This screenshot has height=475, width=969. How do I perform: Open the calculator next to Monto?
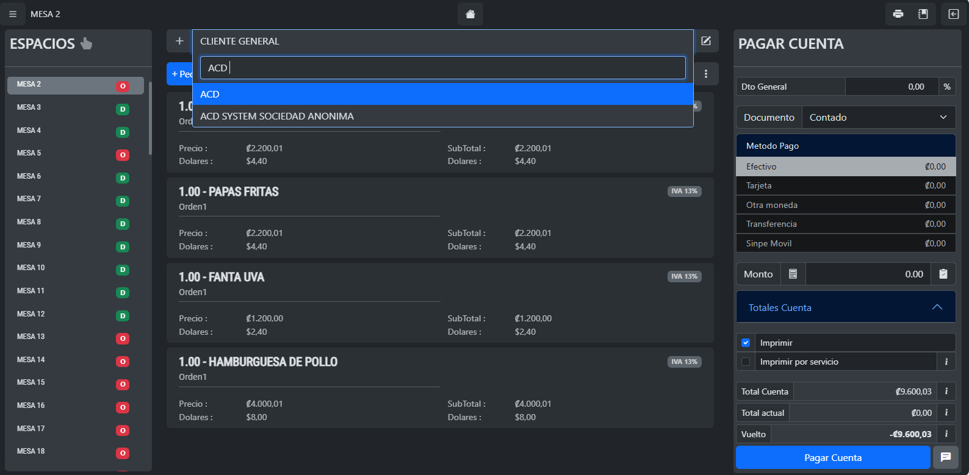click(793, 274)
